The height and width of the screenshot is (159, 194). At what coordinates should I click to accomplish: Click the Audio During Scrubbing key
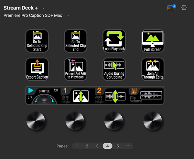pyautogui.click(x=114, y=69)
